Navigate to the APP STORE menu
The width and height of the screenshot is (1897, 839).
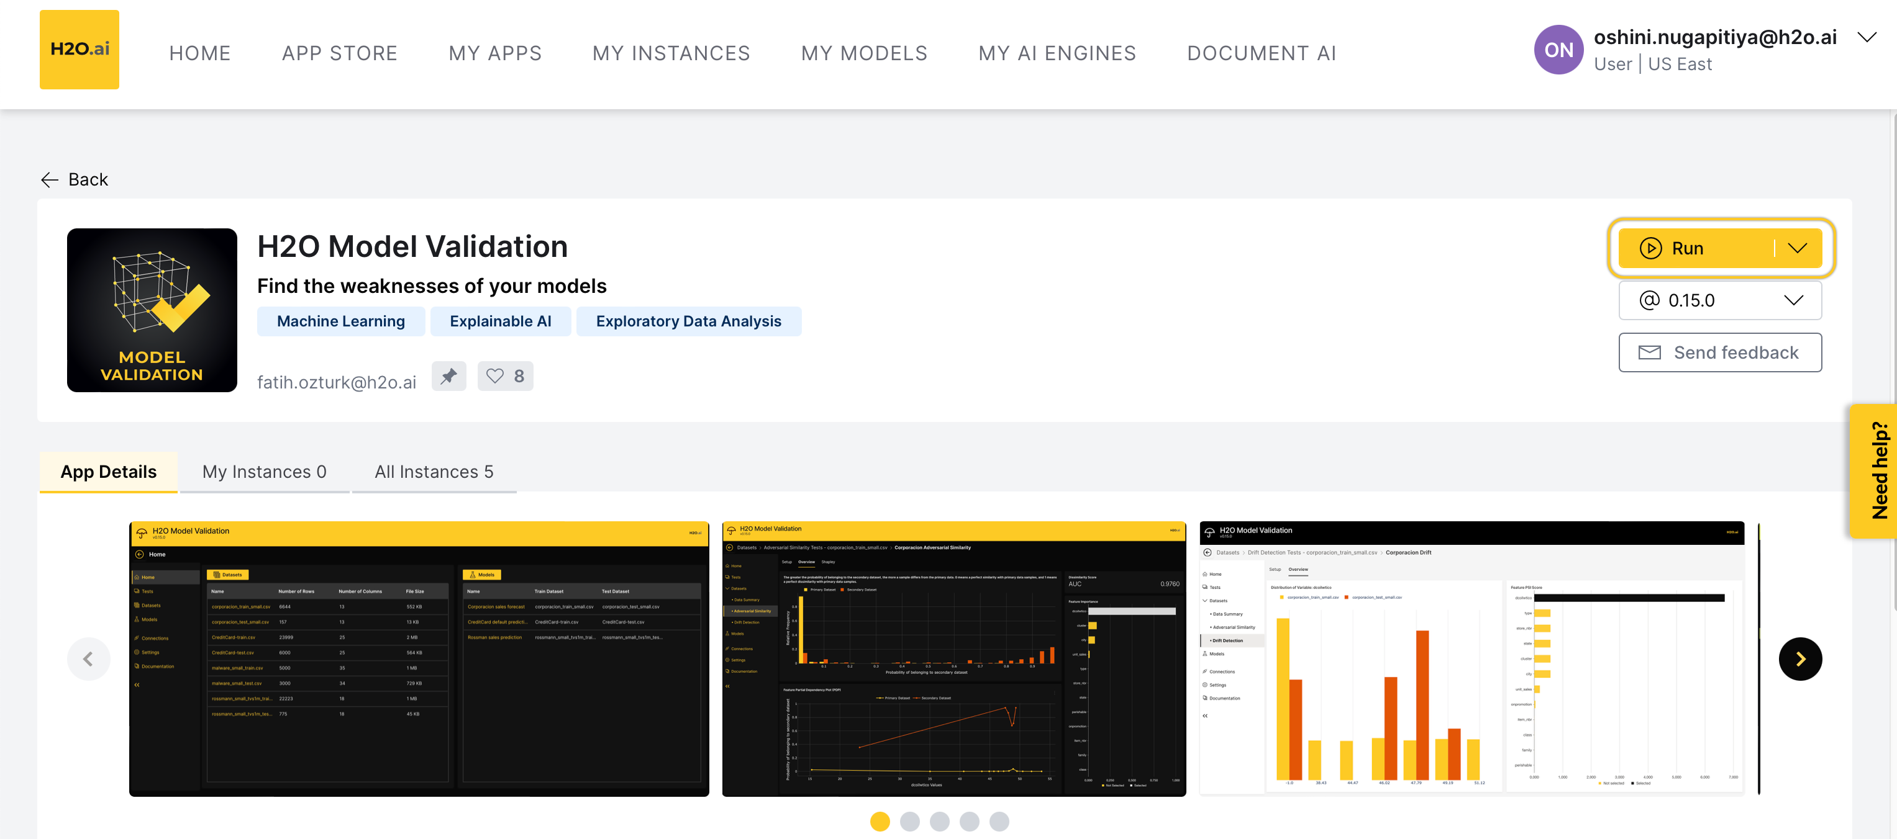(x=340, y=52)
